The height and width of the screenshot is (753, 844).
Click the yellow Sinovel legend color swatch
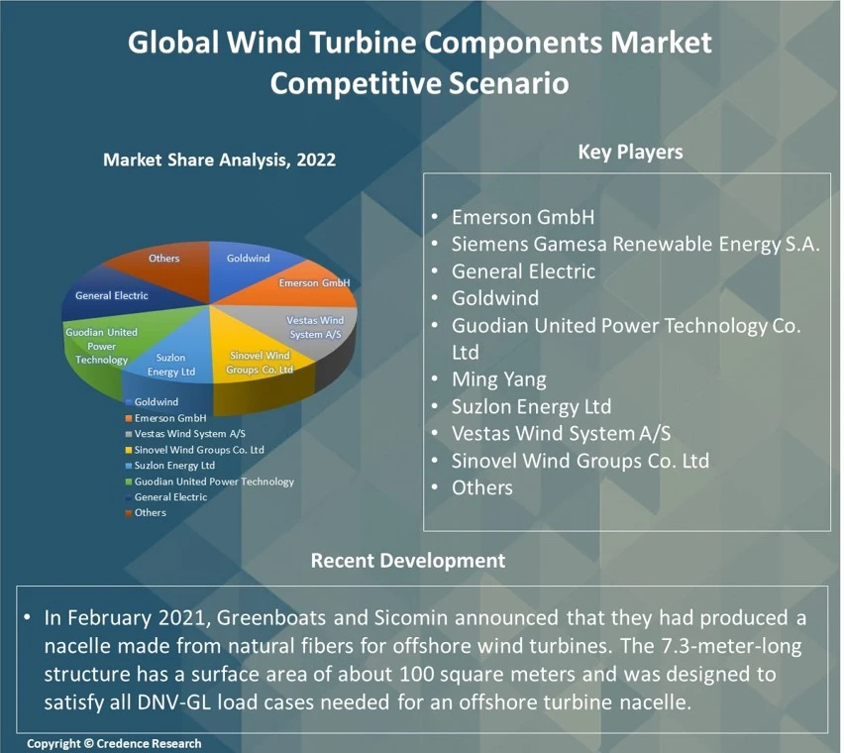point(128,450)
